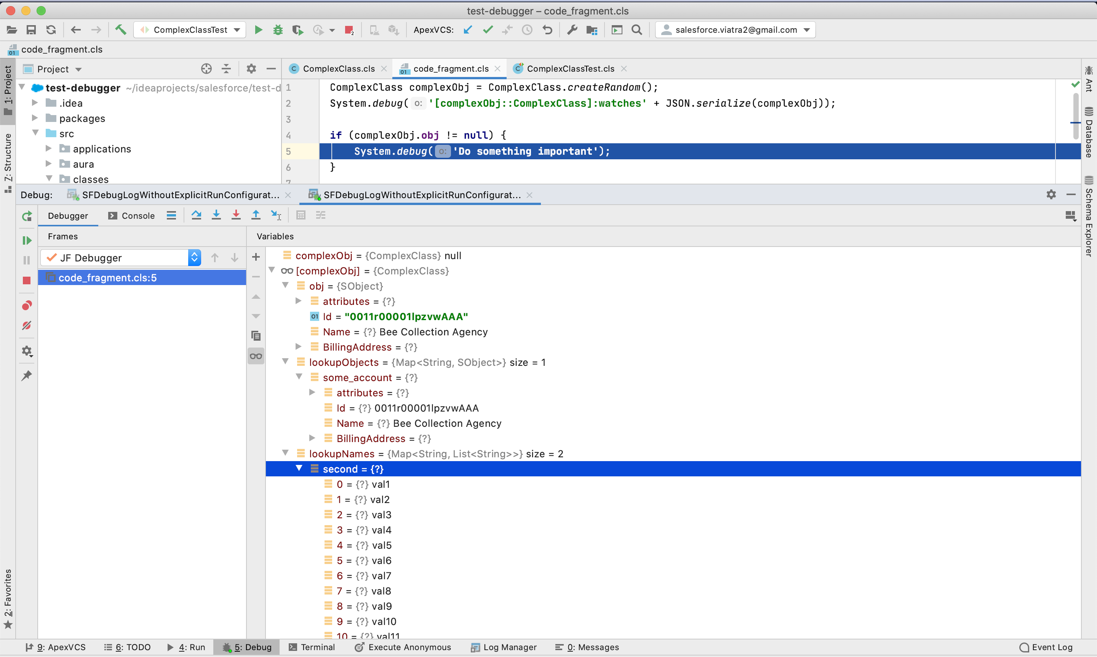Start debugging with the bug icon
The image size is (1097, 657).
point(278,30)
